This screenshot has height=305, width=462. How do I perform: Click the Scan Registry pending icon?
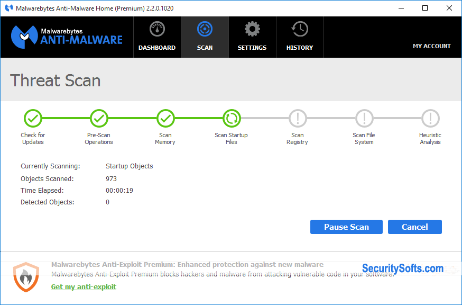click(x=298, y=119)
